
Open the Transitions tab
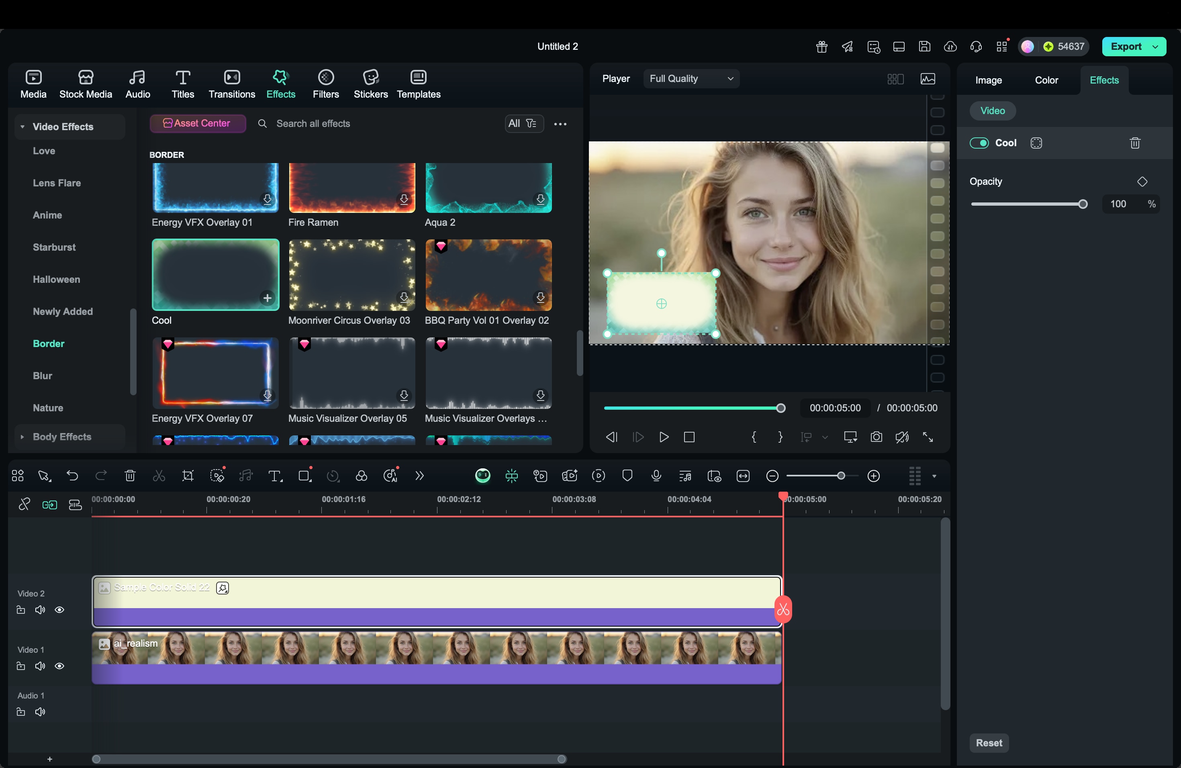[232, 84]
